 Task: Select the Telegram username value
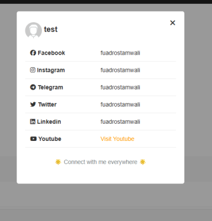[x=120, y=87]
